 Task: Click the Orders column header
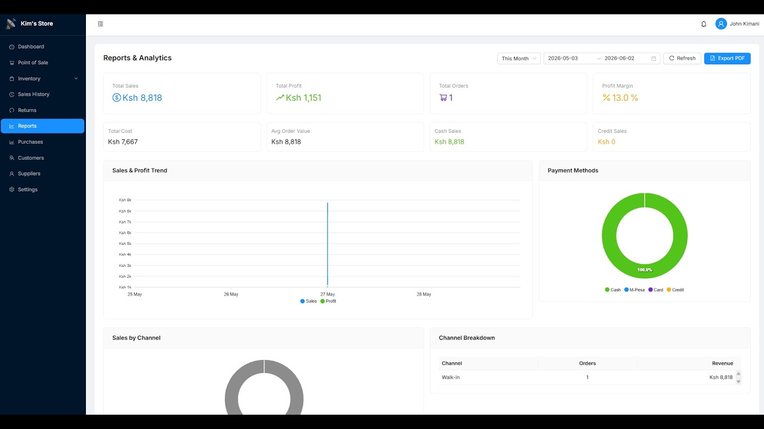pos(587,363)
